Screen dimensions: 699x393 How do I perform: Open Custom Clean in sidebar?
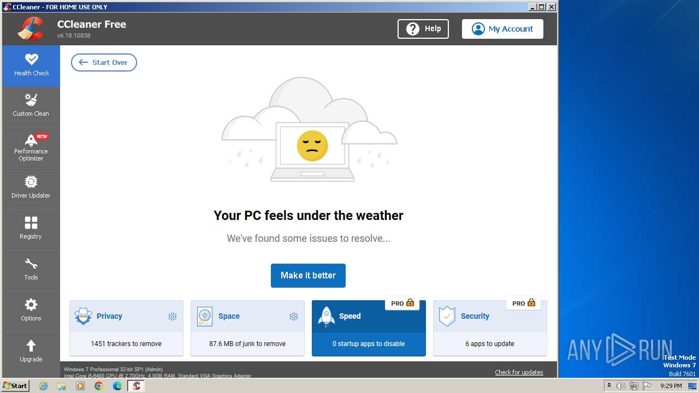31,106
